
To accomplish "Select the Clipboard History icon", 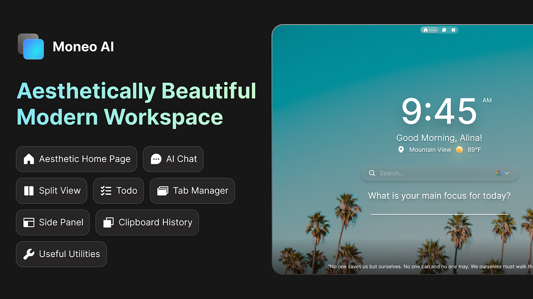I will pos(107,222).
